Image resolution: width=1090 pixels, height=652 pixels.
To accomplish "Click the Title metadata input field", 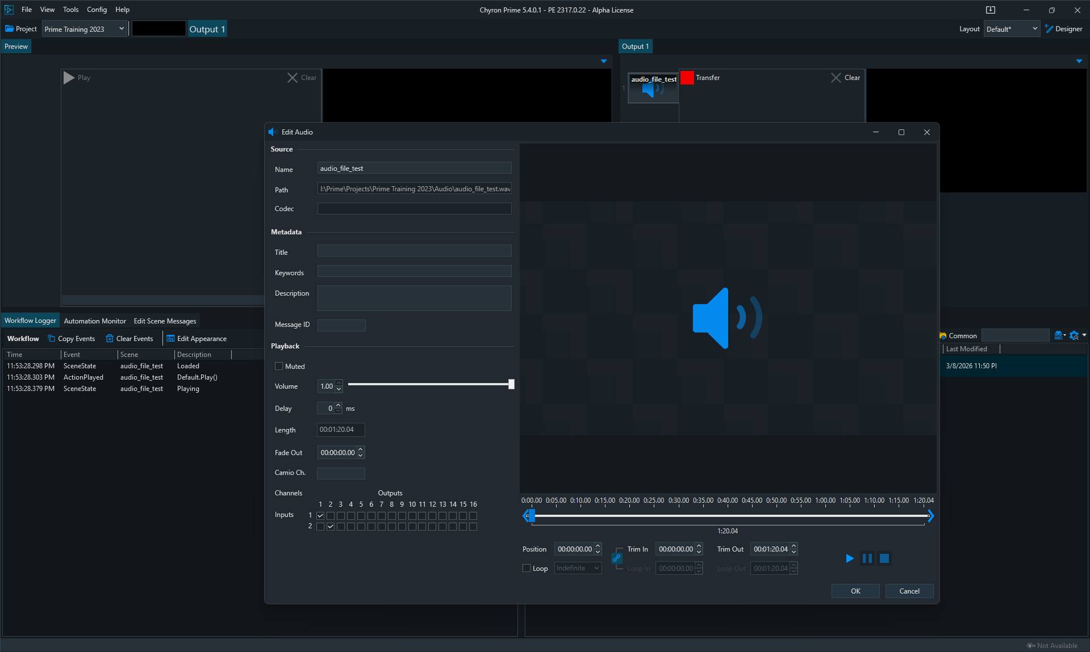I will point(414,251).
